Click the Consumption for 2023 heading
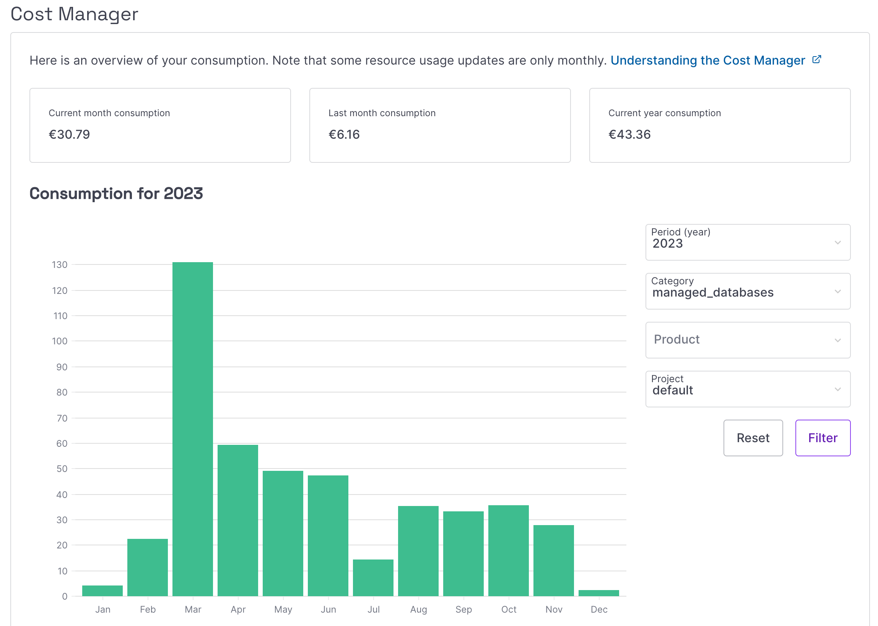 117,193
